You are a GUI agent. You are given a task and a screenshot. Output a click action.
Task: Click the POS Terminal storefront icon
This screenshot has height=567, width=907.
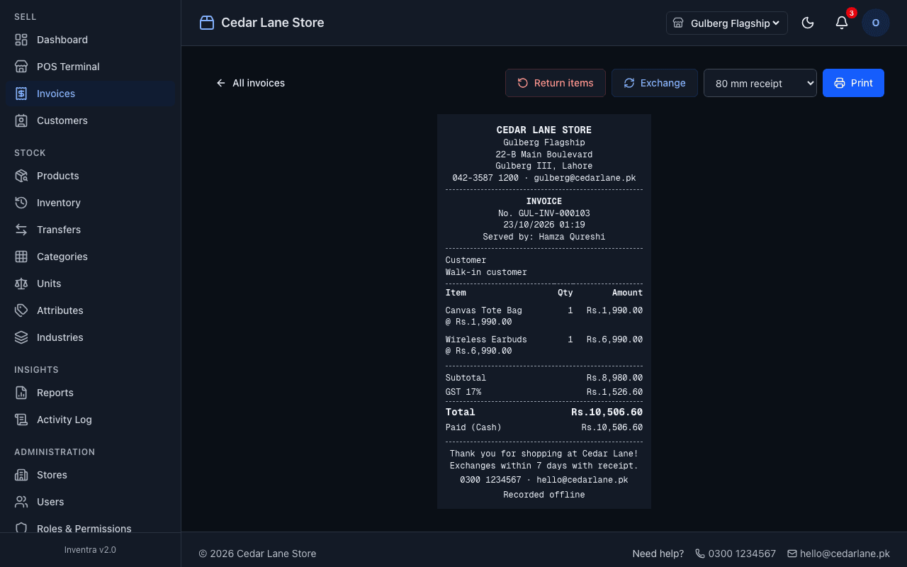[x=21, y=67]
